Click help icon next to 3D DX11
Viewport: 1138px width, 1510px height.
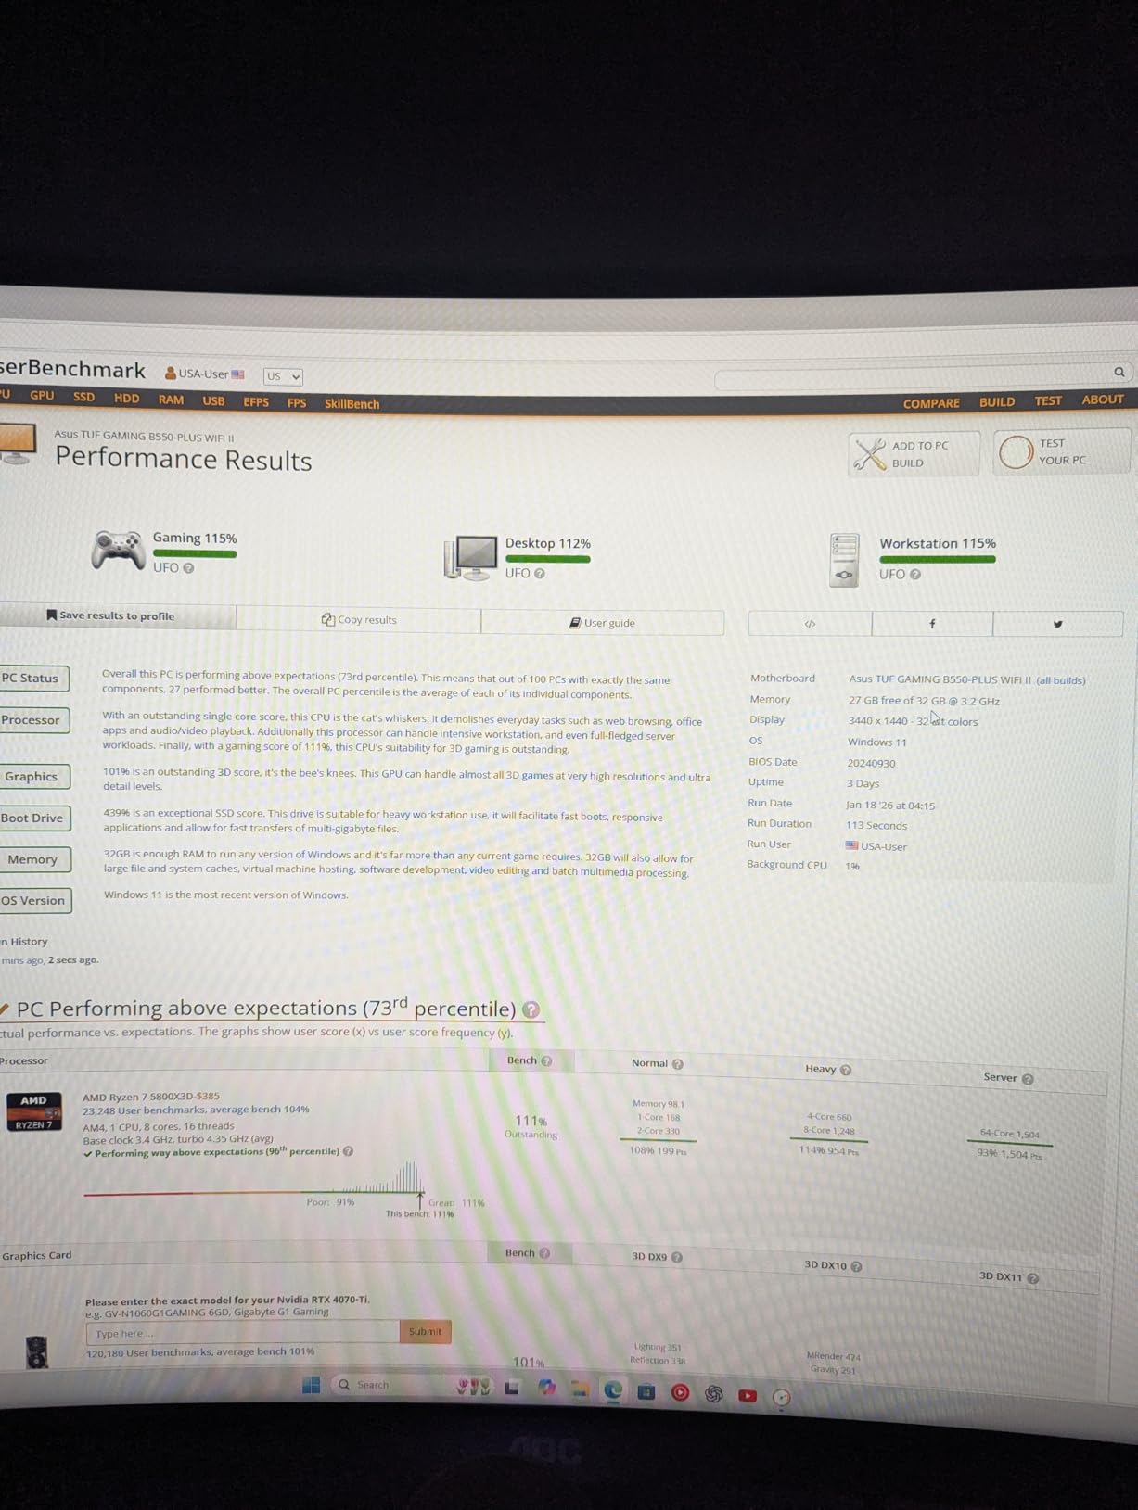pos(1033,1278)
